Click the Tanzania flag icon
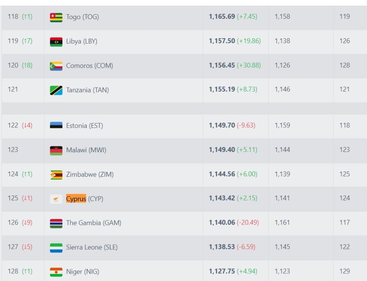This screenshot has width=367, height=281. coord(56,90)
